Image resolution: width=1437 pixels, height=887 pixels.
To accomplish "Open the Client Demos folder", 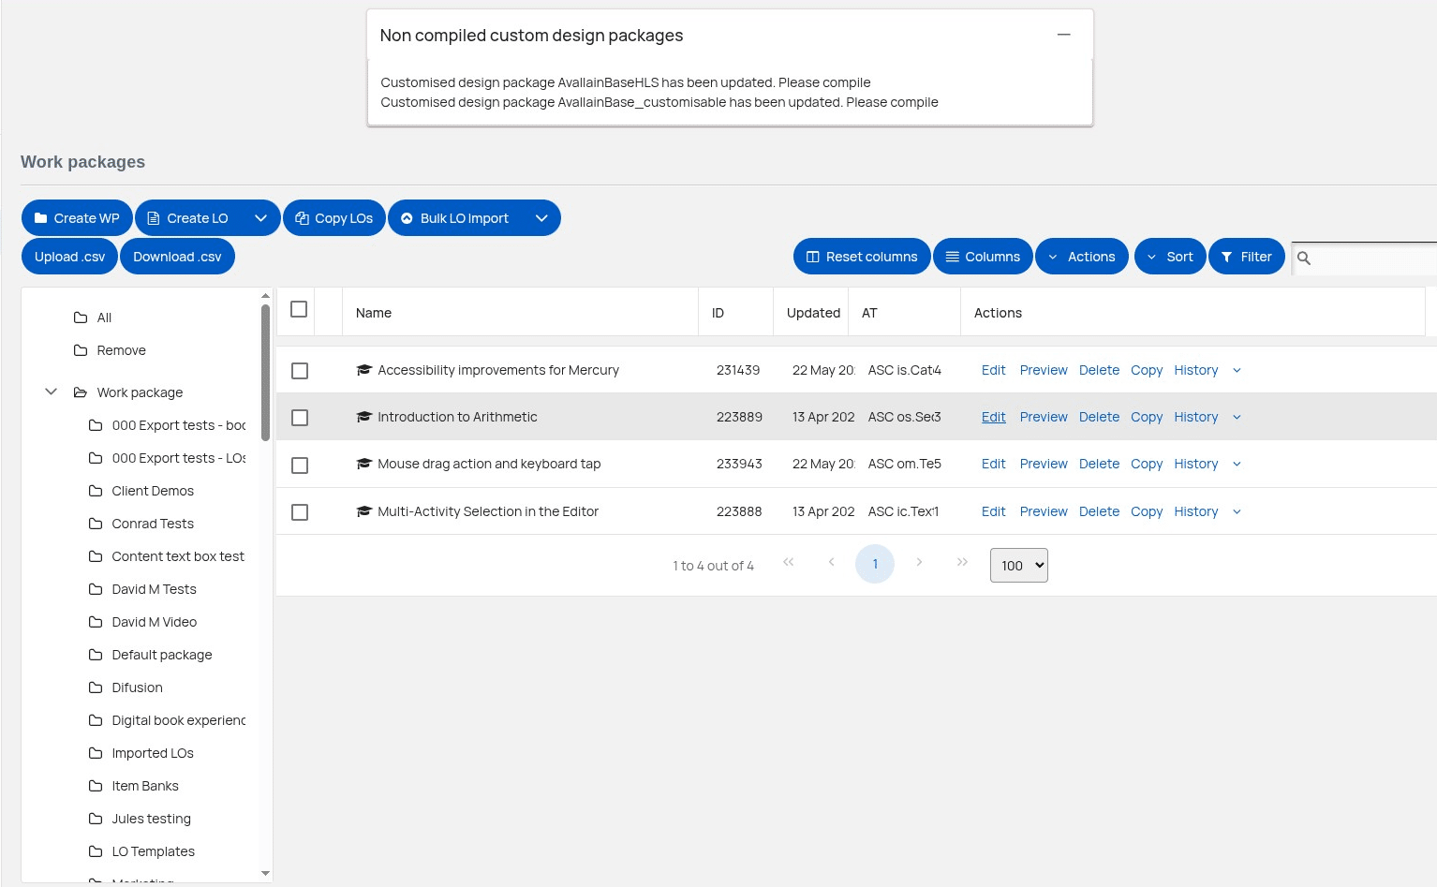I will pos(153,491).
